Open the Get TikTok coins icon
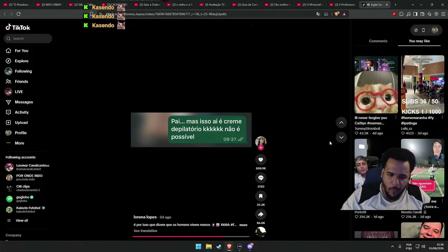The image size is (448, 252). [x=416, y=30]
